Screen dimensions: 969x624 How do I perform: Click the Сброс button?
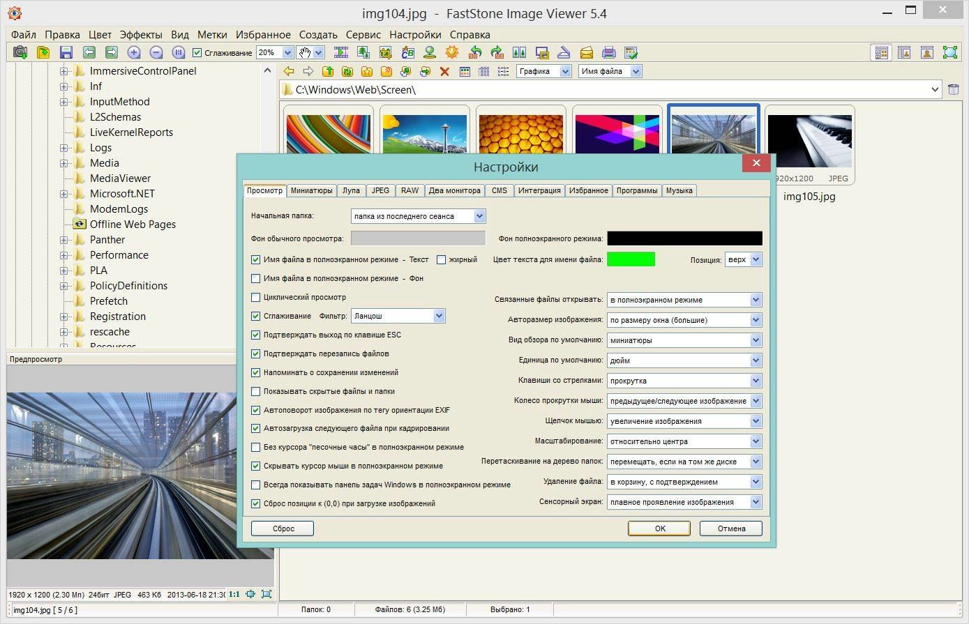[x=283, y=528]
